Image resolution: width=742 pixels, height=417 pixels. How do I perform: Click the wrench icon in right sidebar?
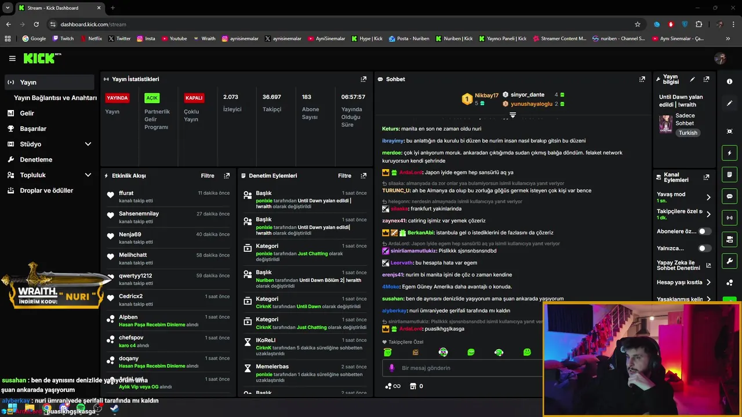pos(729,261)
